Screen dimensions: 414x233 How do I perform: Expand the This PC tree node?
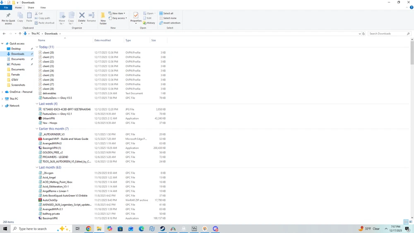pos(2,98)
